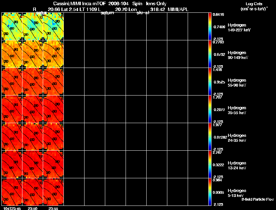The image size is (276, 210).
Task: Click the 'Hydrogen 5-13 keV' label
Action: point(237,193)
